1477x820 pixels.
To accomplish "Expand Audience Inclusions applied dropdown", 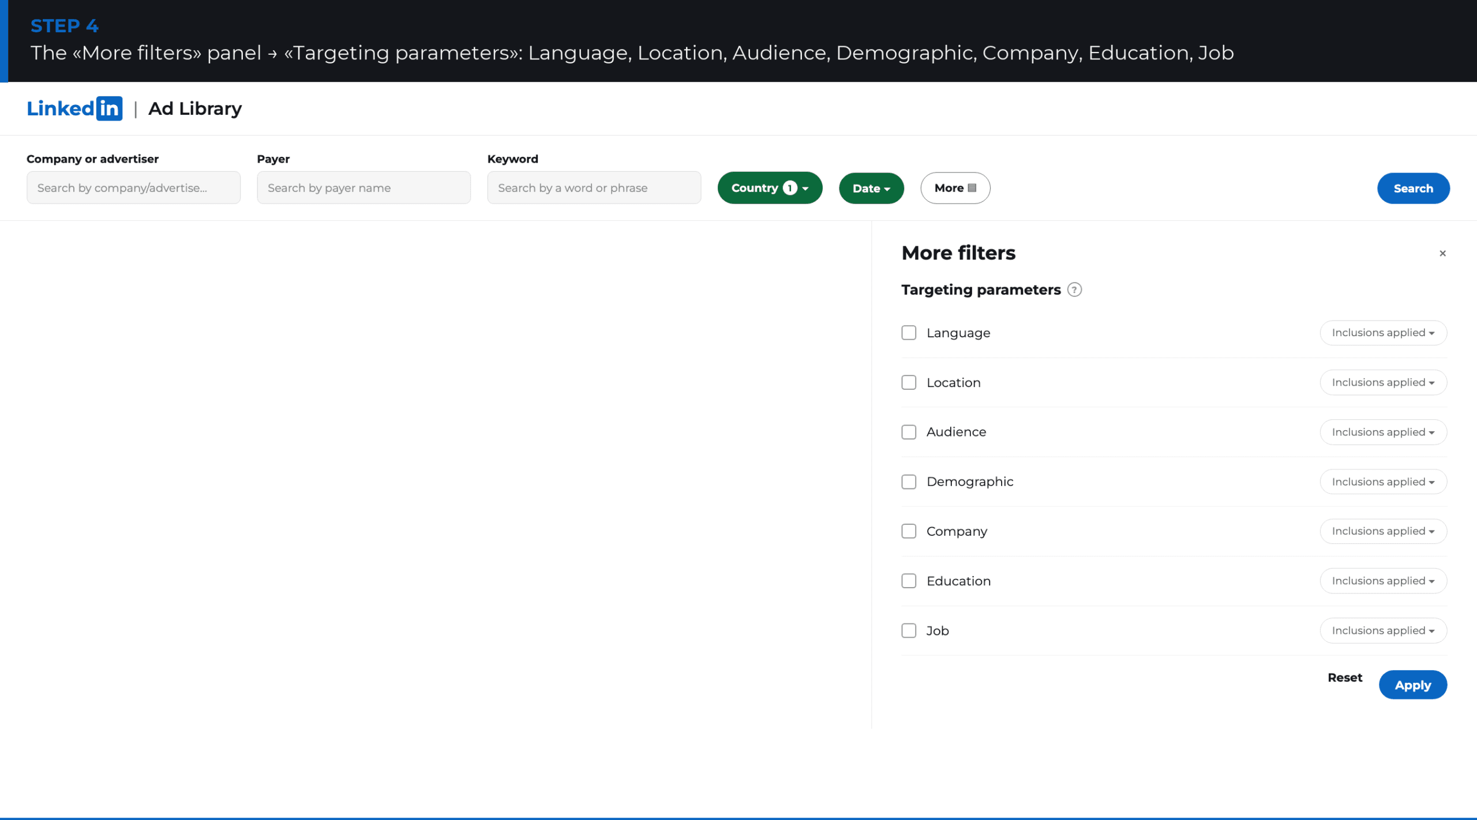I will click(x=1383, y=432).
